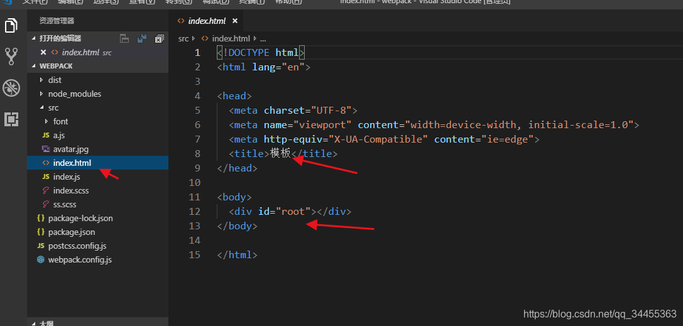Close the index.html editor tab
This screenshot has width=683, height=326.
point(235,21)
